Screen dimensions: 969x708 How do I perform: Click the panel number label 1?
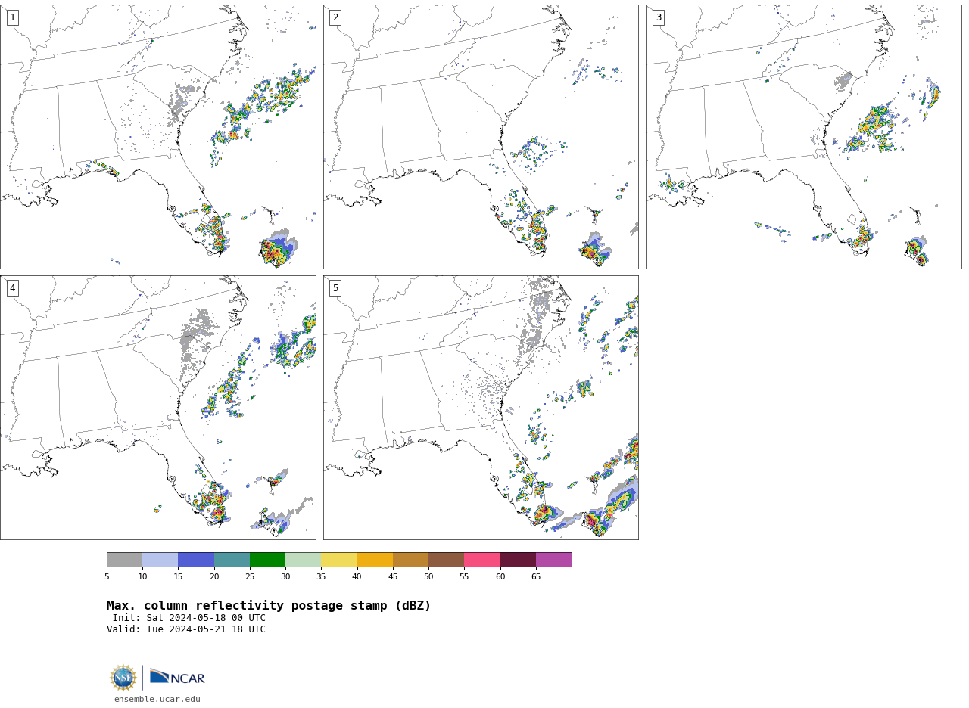tap(12, 17)
